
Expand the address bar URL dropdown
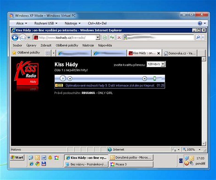click(98, 37)
